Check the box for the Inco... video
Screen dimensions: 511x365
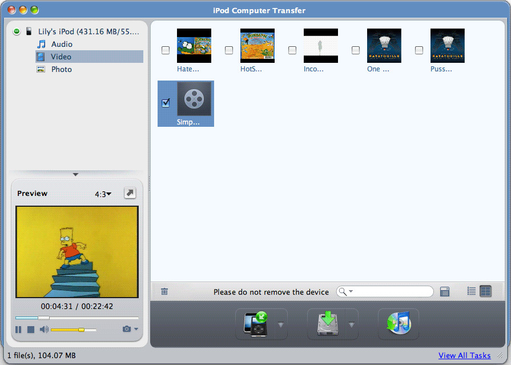click(292, 50)
